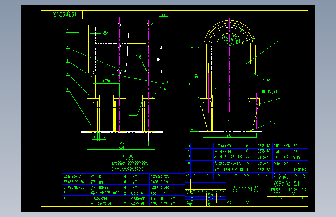Click the weight value 33 in the title block
336x217 pixels.
[x=294, y=194]
